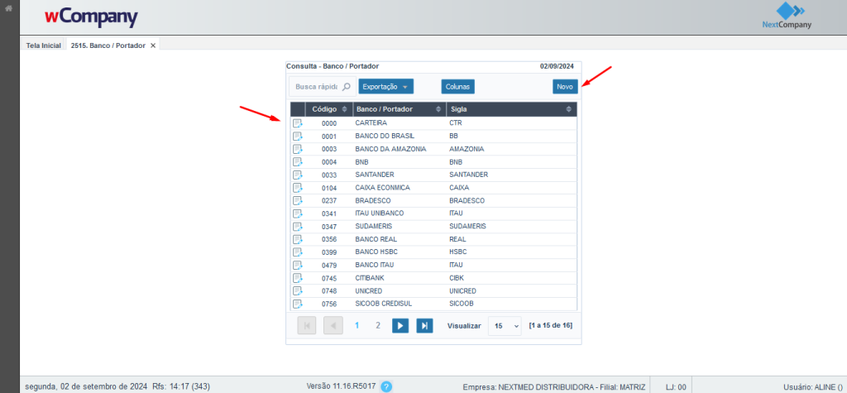The height and width of the screenshot is (393, 847).
Task: Click the help question mark icon
Action: point(386,386)
